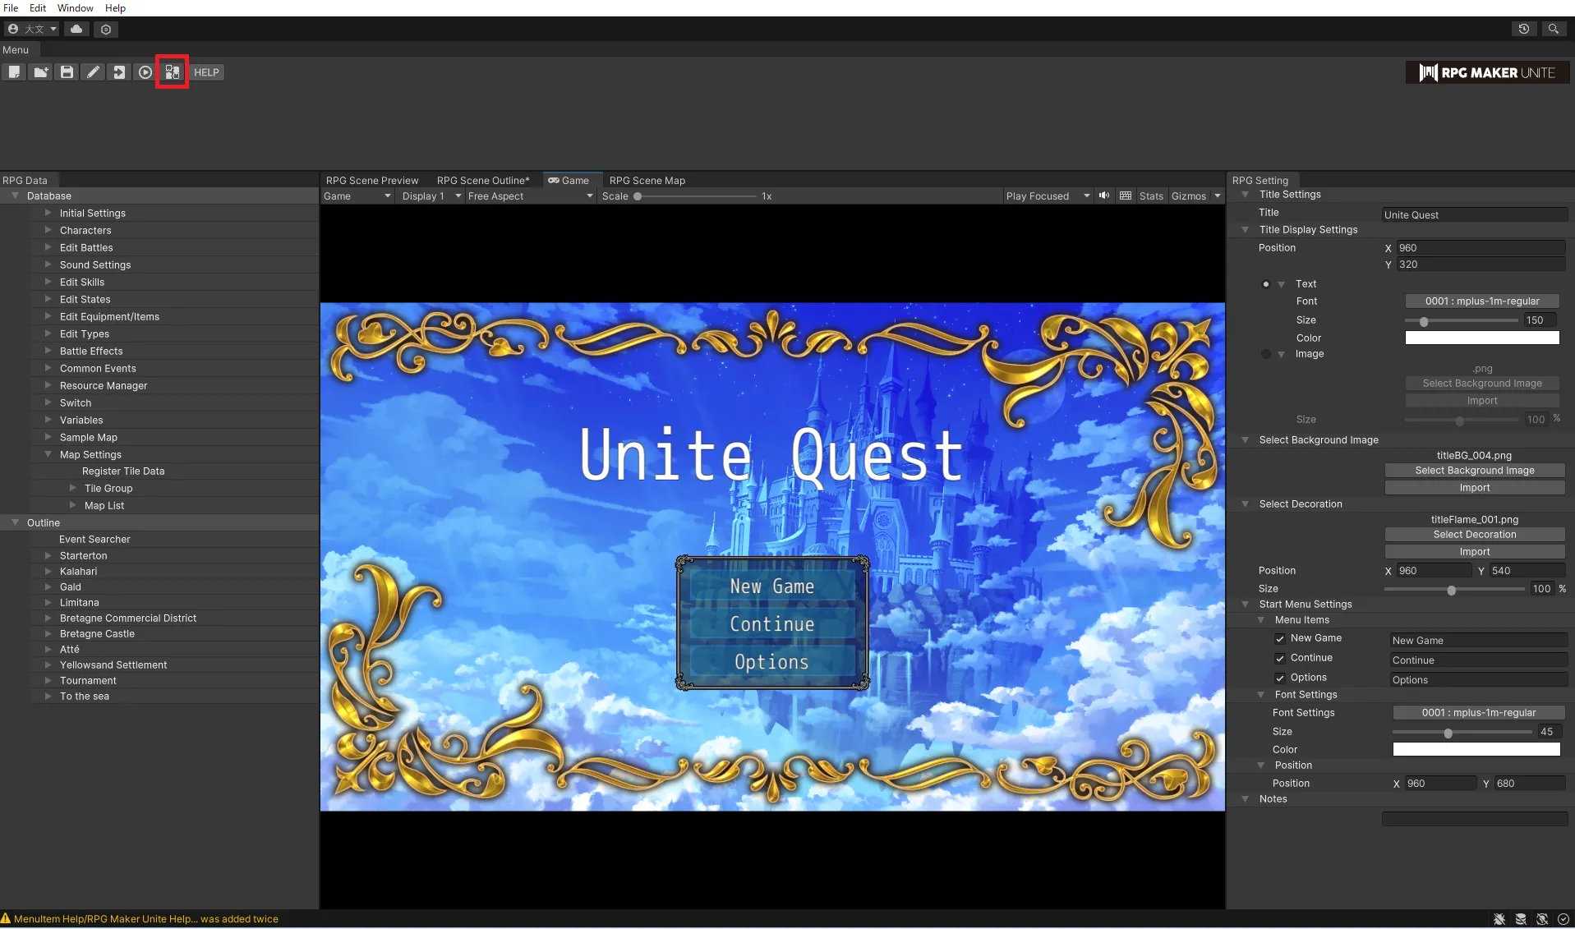Open the Window menu
The image size is (1575, 929).
click(75, 8)
